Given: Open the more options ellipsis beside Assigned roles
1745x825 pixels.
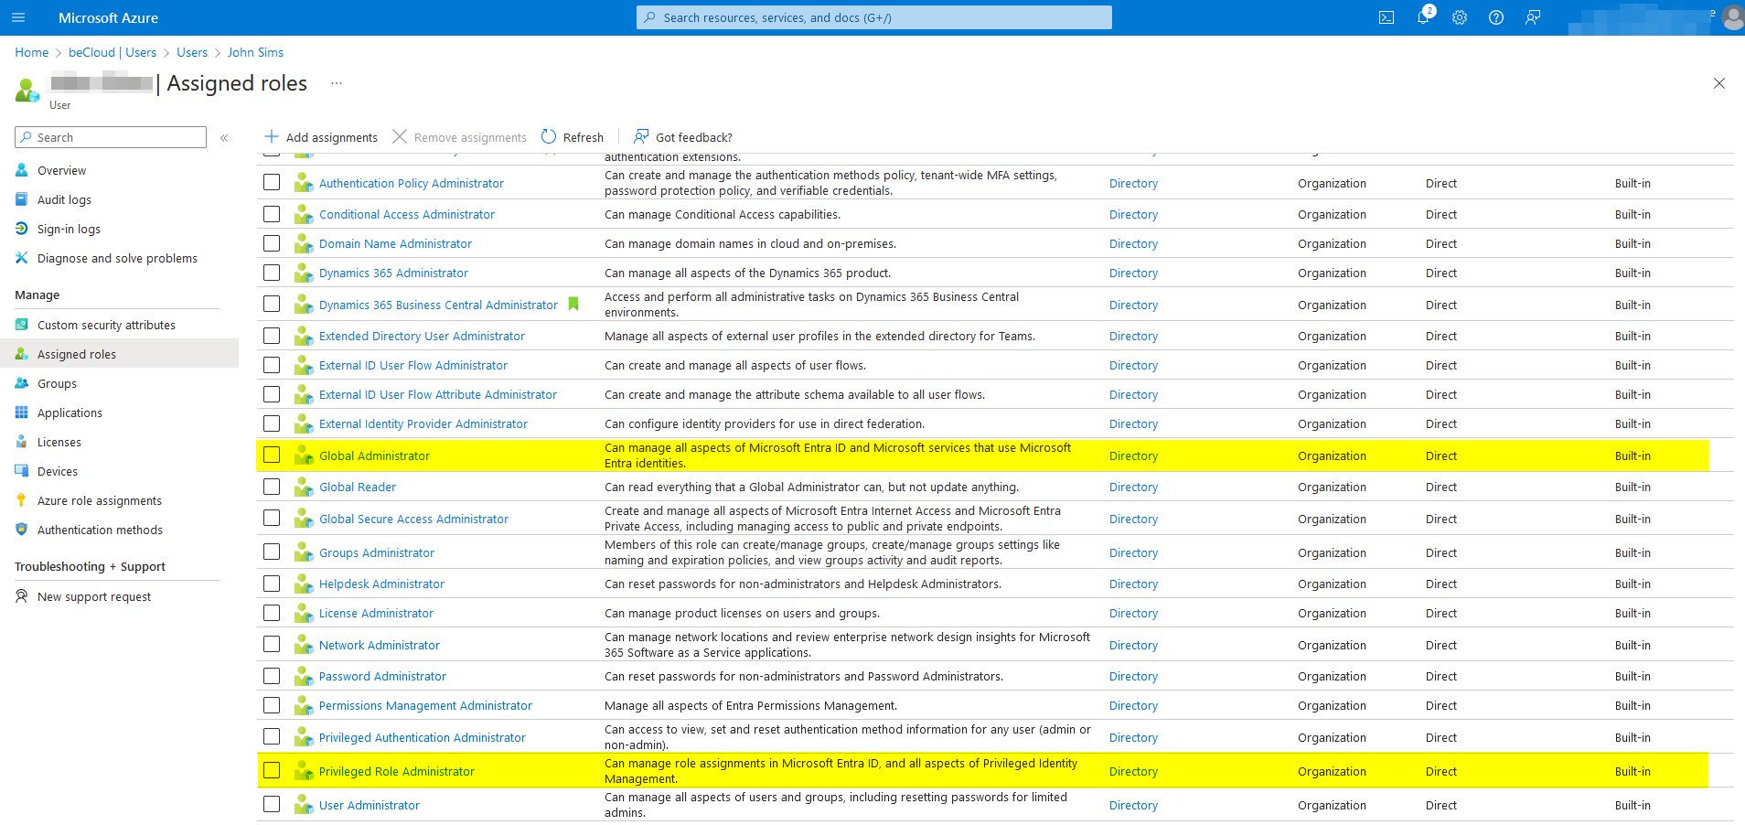Looking at the screenshot, I should tap(337, 83).
